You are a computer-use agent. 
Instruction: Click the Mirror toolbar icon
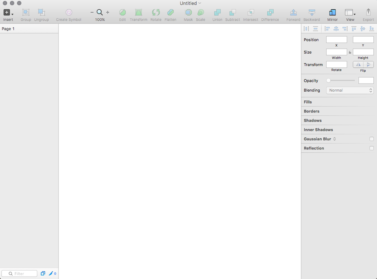pos(332,13)
